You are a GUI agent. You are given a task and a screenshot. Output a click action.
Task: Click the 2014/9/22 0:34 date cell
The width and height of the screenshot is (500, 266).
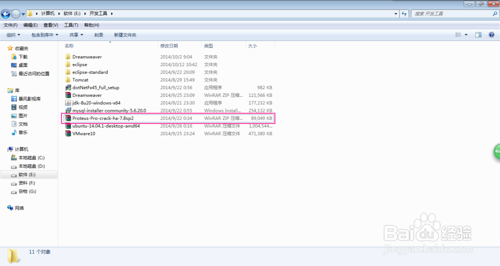(x=176, y=118)
